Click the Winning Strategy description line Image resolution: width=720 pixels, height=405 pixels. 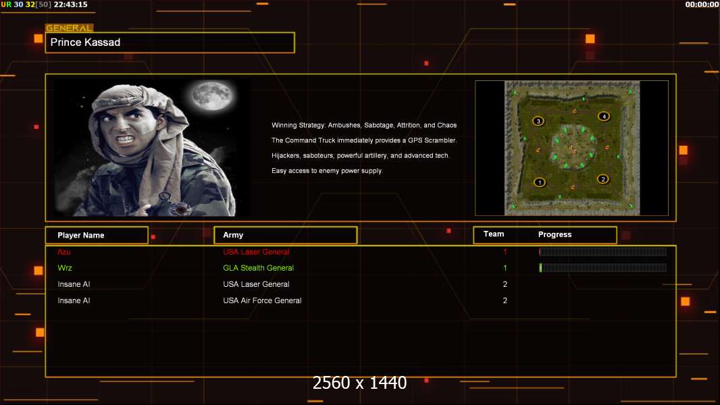pyautogui.click(x=364, y=126)
